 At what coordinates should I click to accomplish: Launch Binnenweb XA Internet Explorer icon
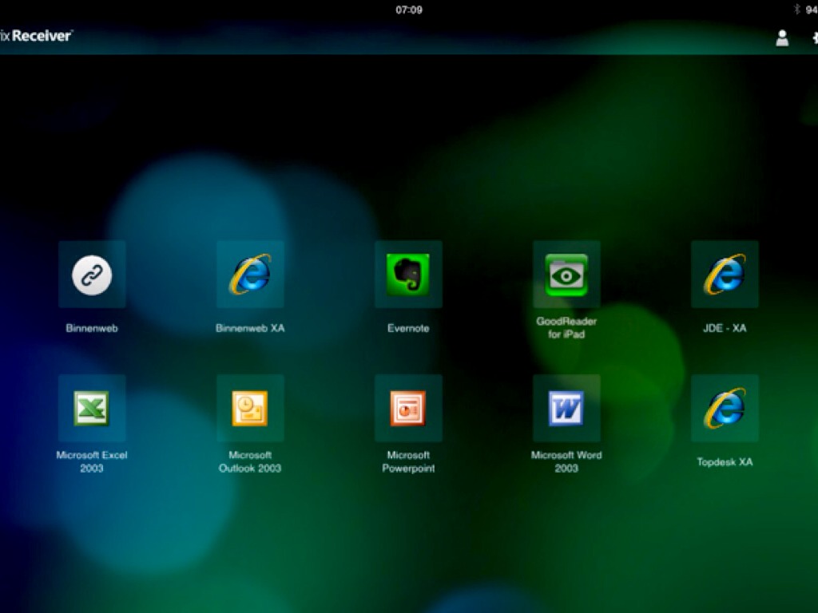[x=250, y=275]
